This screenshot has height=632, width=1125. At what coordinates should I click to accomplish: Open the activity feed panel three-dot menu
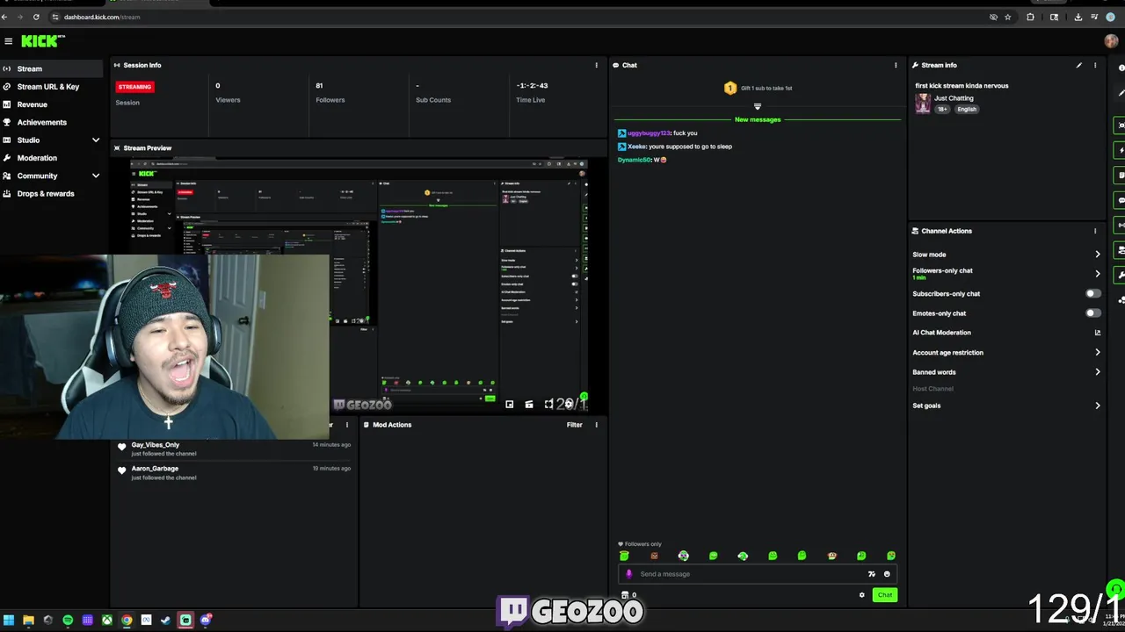[347, 425]
